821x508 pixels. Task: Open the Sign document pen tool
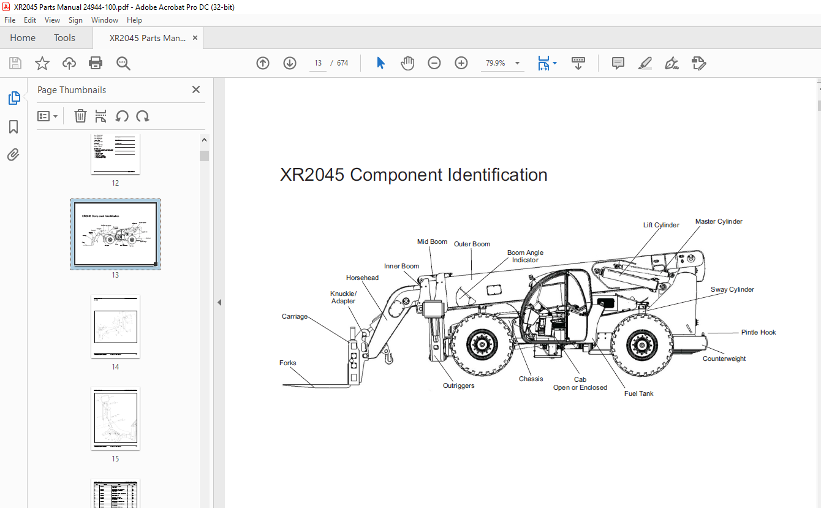672,63
